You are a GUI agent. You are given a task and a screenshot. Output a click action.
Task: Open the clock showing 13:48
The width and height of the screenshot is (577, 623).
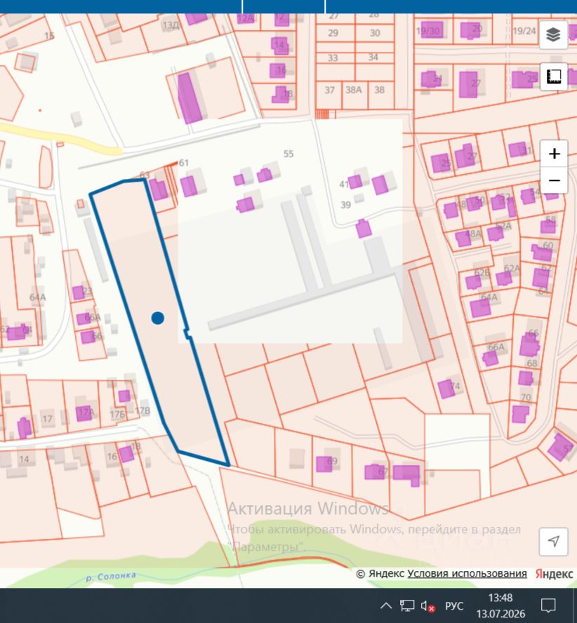point(500,605)
